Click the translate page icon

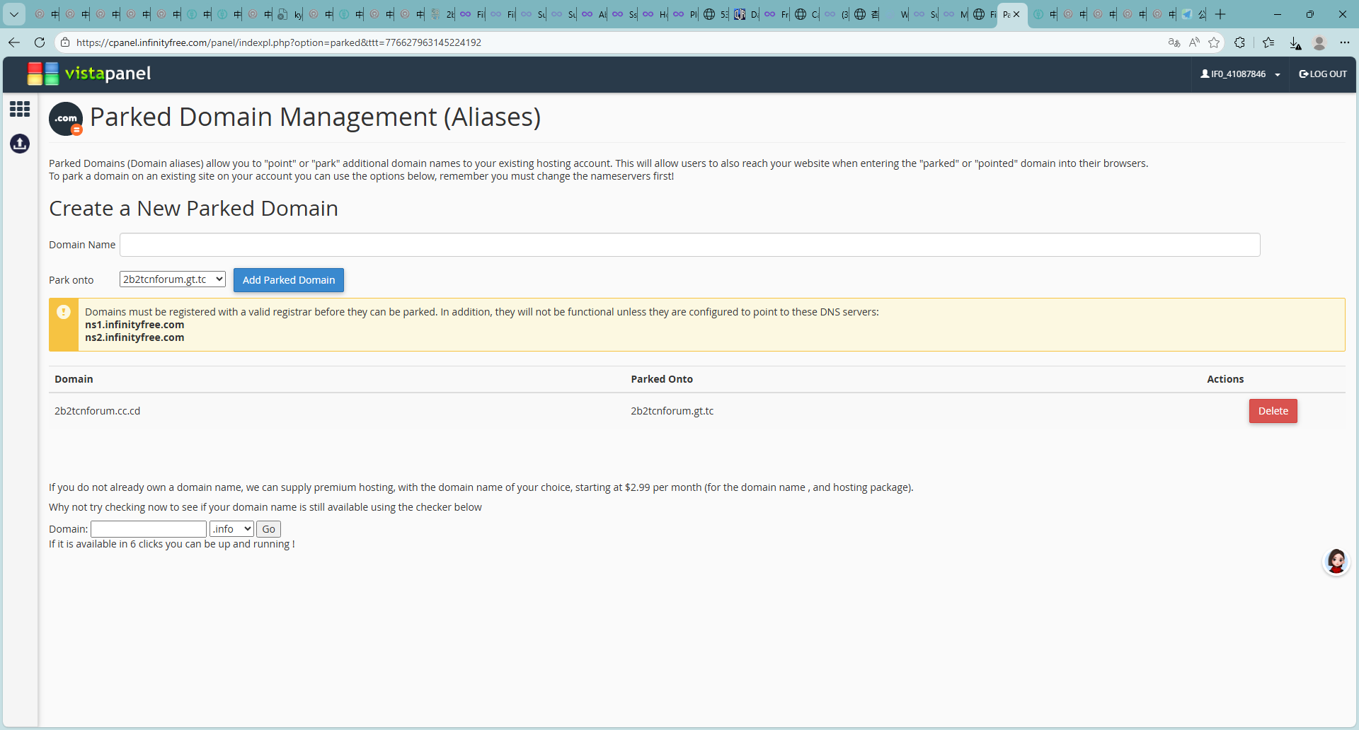point(1174,42)
